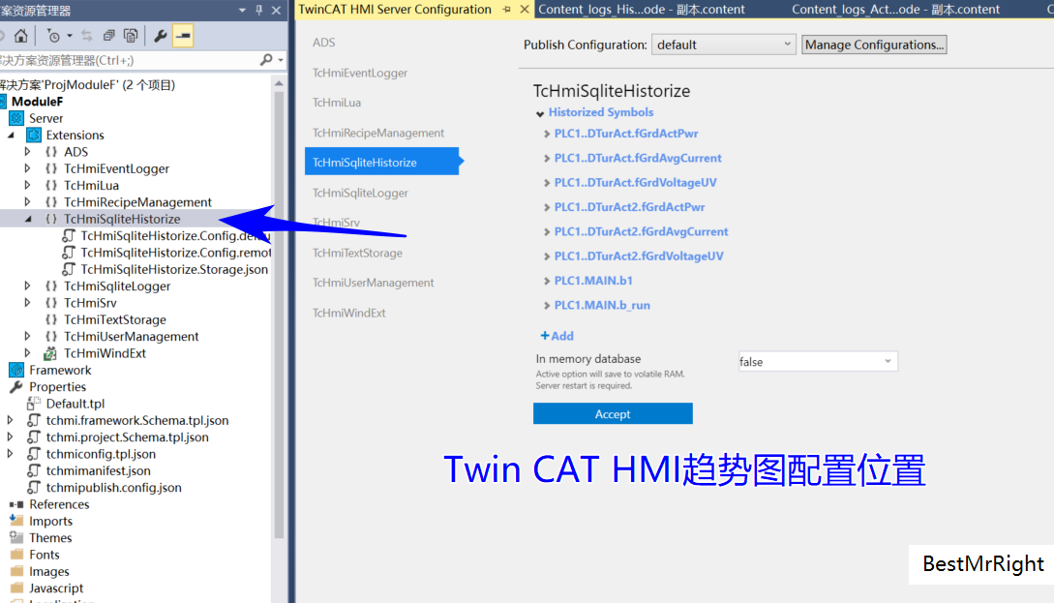Set In memory database to false

point(816,361)
